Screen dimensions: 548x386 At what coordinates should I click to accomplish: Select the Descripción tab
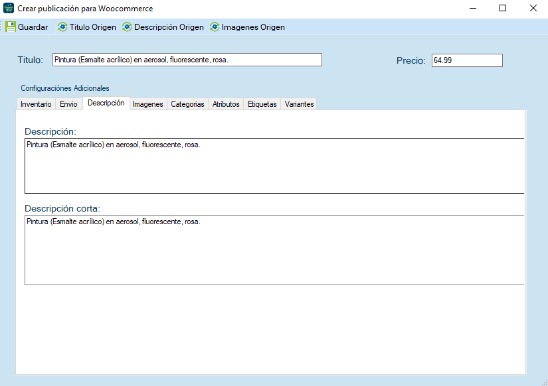[106, 103]
